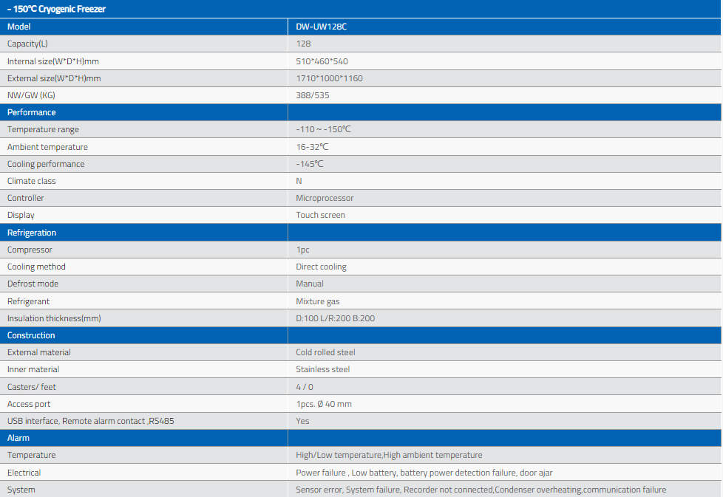
Task: Select the external size value 1710*1000*1160
Action: point(329,78)
